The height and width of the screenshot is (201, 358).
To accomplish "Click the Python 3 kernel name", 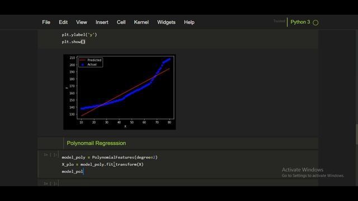I will click(x=300, y=22).
